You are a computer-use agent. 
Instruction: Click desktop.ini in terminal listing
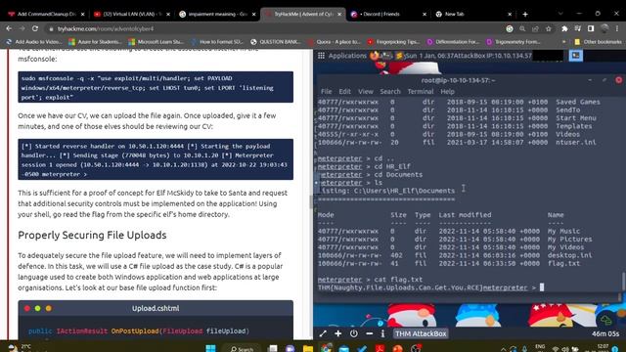tap(569, 255)
